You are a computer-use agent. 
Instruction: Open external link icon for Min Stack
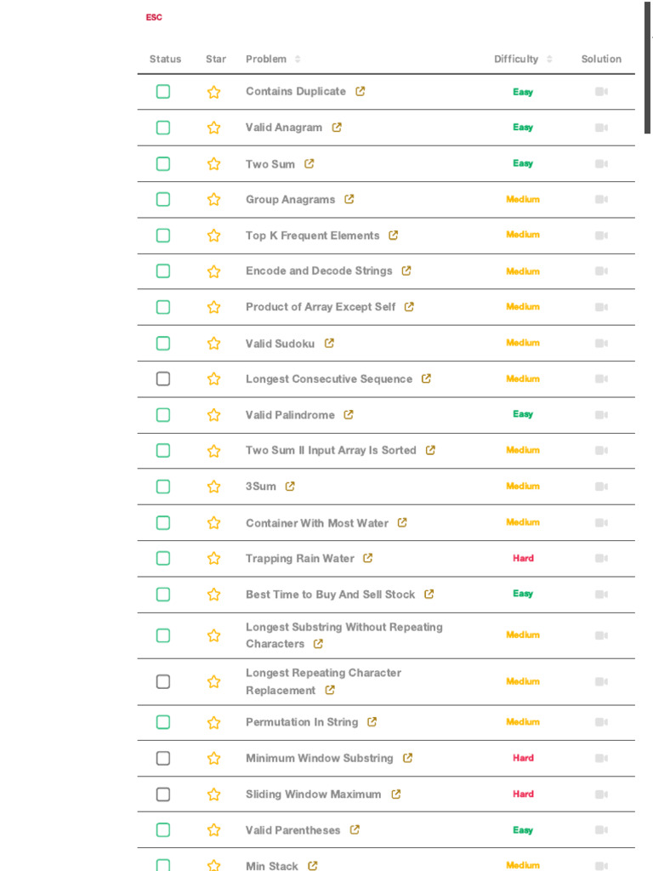[x=313, y=866]
